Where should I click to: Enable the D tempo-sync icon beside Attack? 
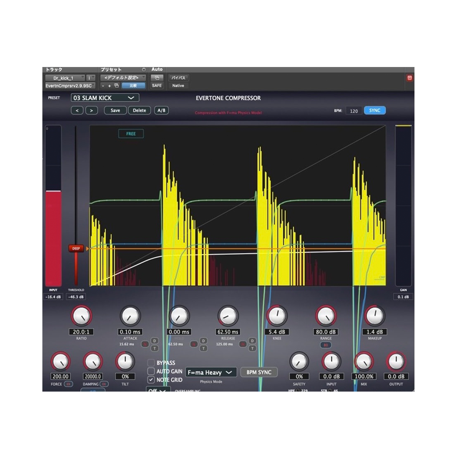[155, 341]
